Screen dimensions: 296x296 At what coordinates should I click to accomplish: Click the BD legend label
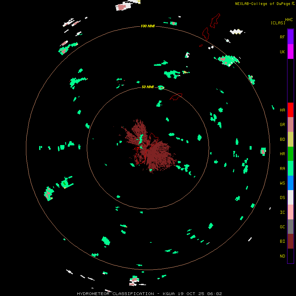pyautogui.click(x=282, y=139)
